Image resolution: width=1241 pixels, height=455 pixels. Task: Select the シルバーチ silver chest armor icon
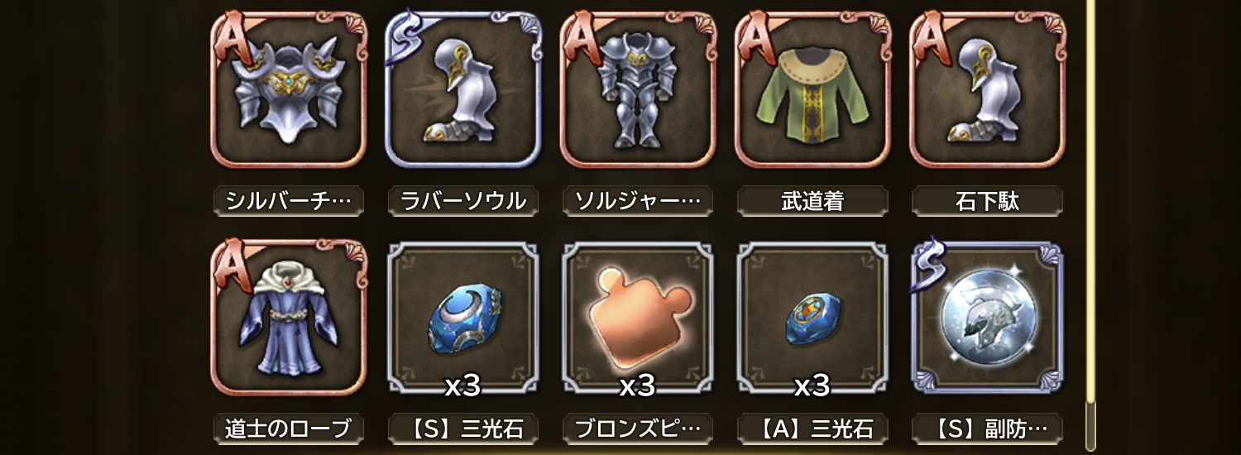point(288,89)
